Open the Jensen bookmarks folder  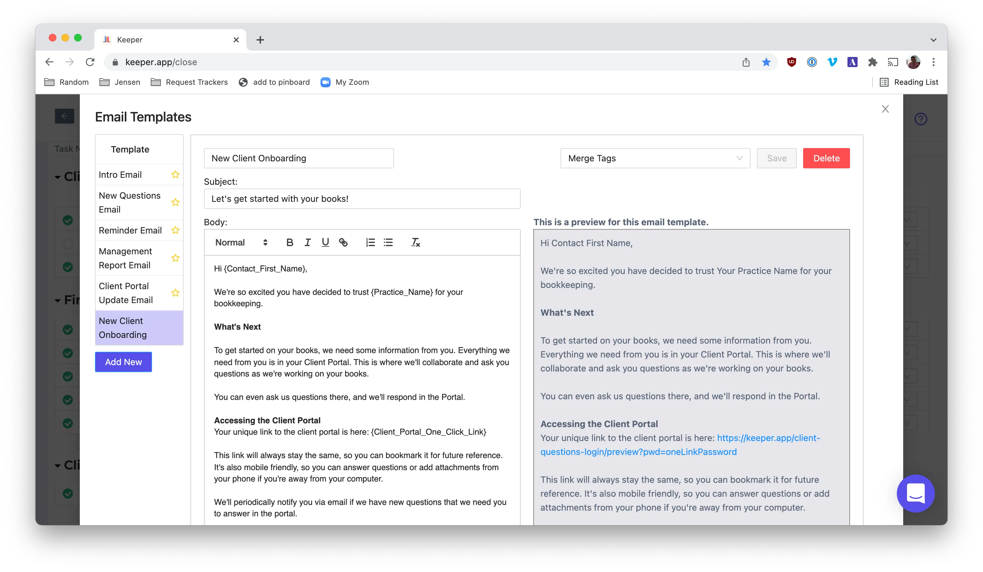pyautogui.click(x=120, y=82)
